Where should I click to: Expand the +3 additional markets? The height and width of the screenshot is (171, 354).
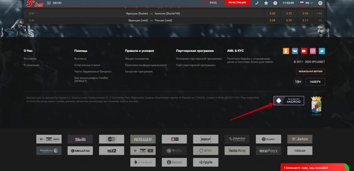point(319,20)
